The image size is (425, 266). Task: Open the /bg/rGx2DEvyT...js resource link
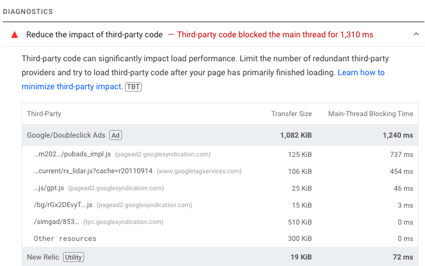click(x=63, y=205)
